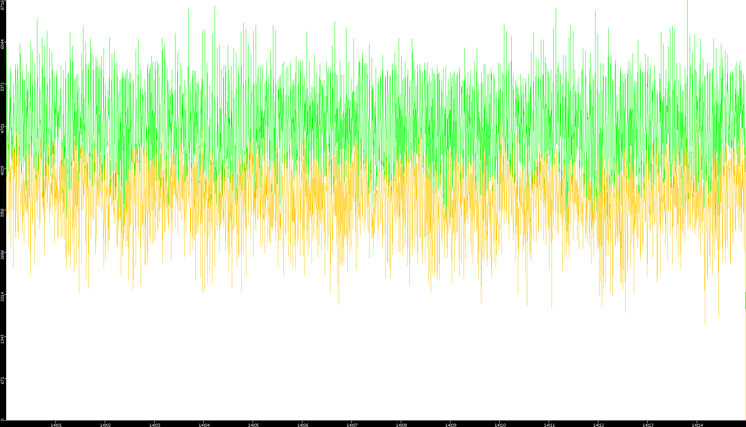Select the 2014 y-axis label
Screen dimensions: 746x427
tap(2, 297)
